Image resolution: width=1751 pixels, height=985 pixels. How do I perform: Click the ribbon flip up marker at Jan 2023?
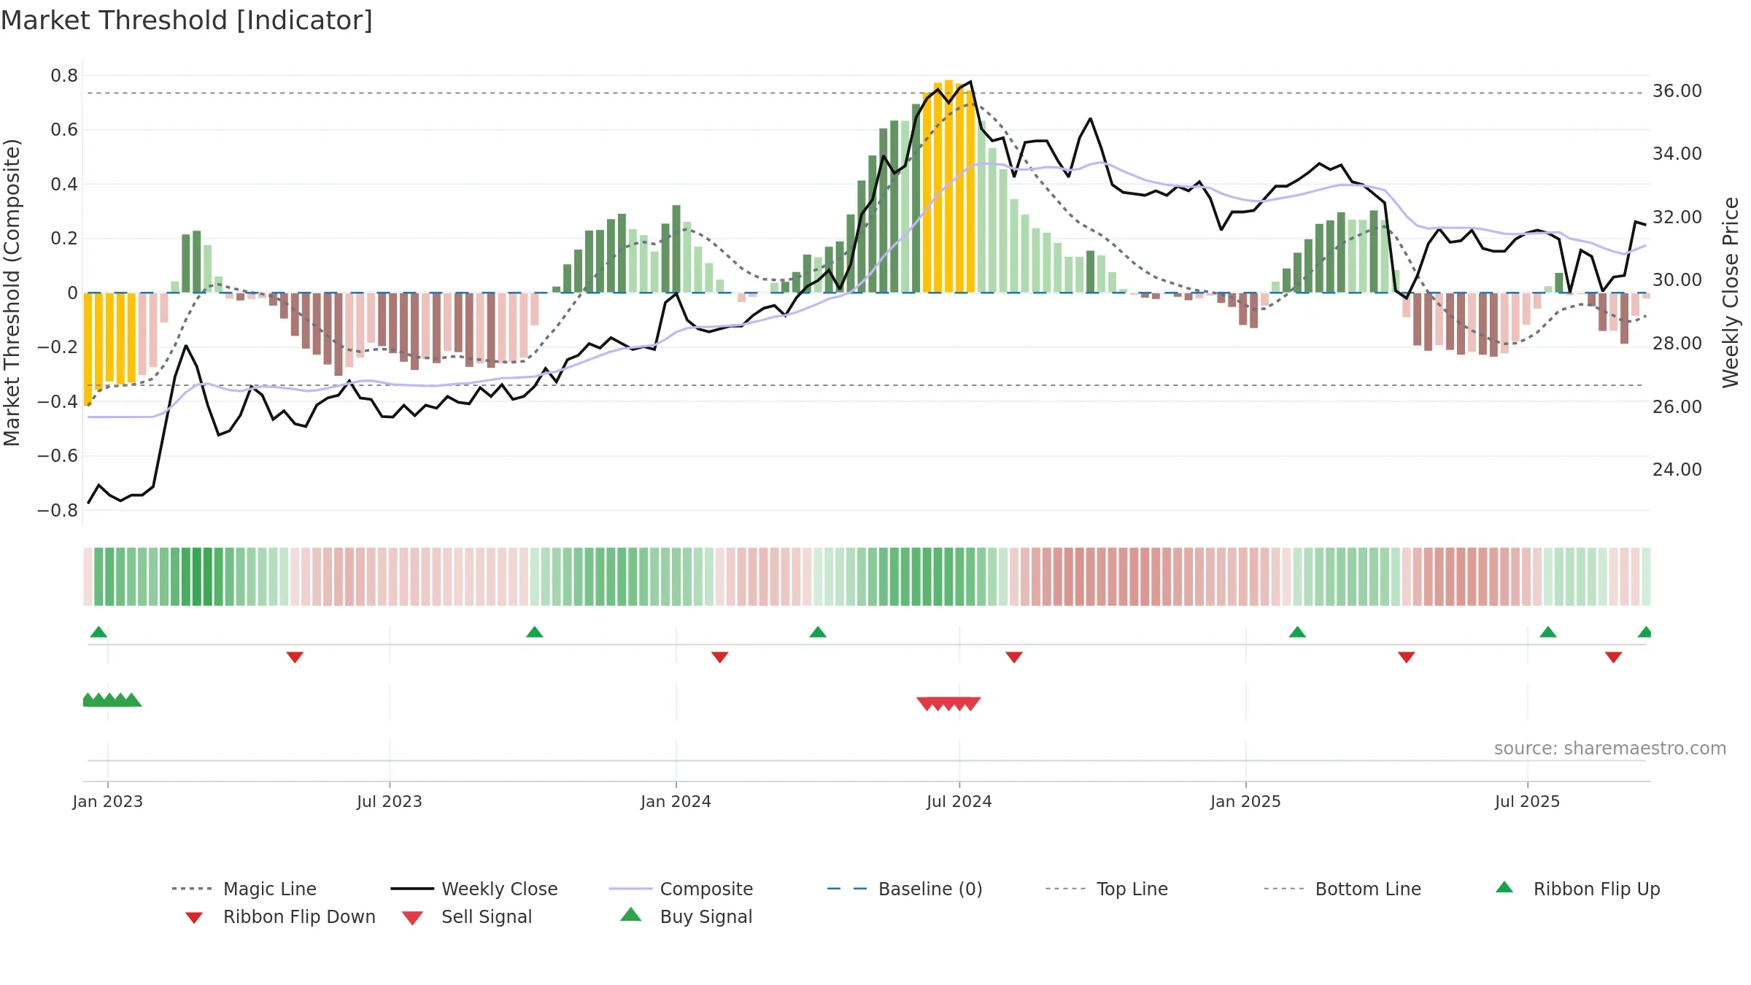pyautogui.click(x=98, y=632)
